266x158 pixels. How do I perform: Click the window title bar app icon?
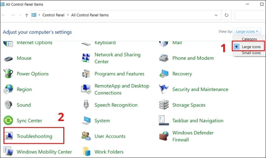3,4
